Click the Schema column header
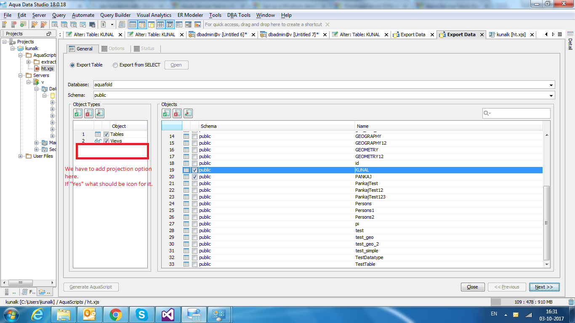Image resolution: width=575 pixels, height=323 pixels. coord(277,126)
